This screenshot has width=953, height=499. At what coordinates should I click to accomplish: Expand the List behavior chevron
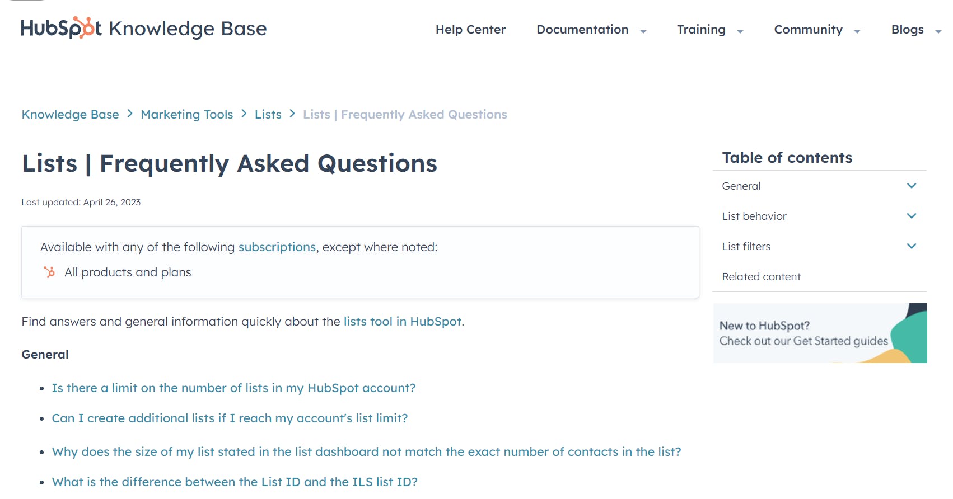911,216
